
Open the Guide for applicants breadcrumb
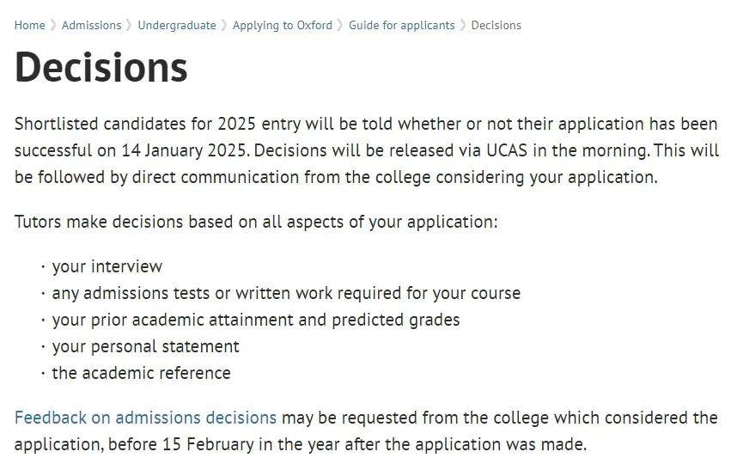point(402,26)
